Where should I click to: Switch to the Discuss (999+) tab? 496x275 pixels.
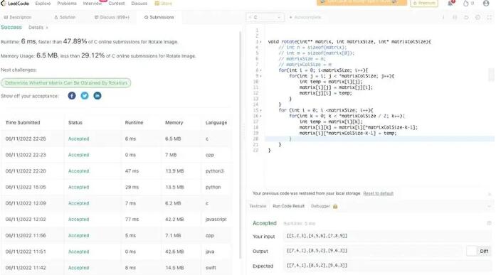(x=112, y=17)
